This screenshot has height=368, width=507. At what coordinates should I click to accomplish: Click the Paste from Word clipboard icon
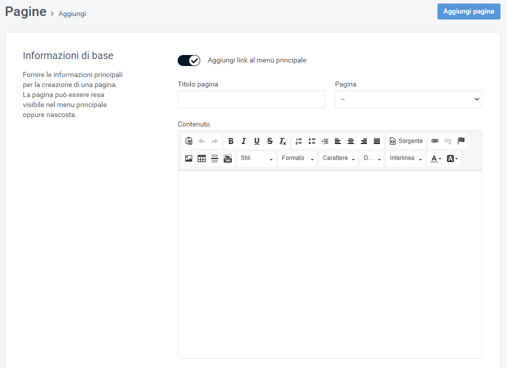189,141
